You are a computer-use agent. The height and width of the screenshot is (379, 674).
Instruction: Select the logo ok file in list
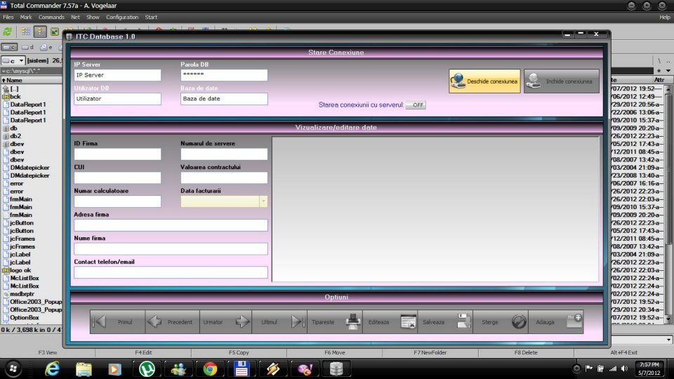click(20, 270)
